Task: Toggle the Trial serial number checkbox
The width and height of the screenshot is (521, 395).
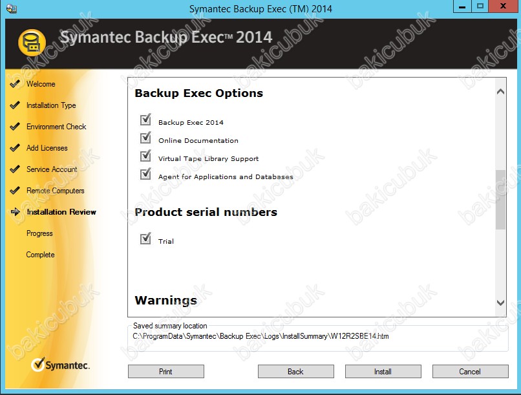Action: click(145, 238)
